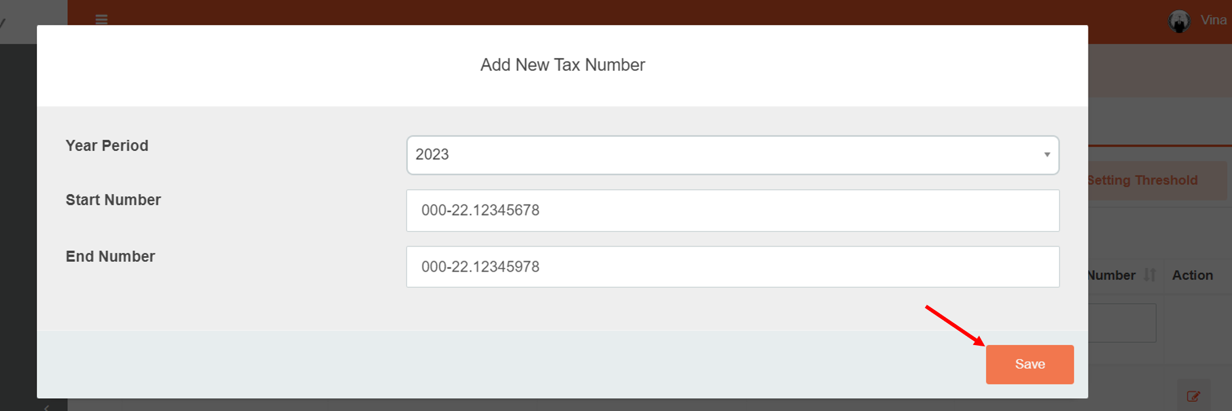Open the Vina user menu
Image resolution: width=1232 pixels, height=411 pixels.
(1213, 20)
